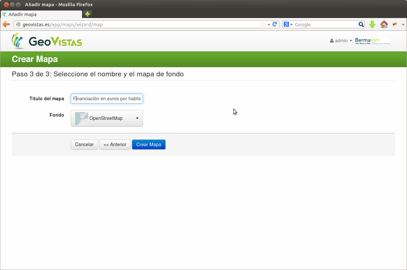Go to the home page icon
This screenshot has height=270, width=407.
click(x=384, y=24)
